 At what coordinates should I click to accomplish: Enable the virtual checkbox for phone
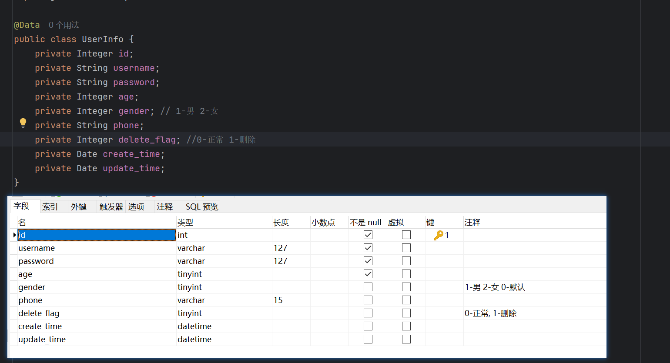(x=406, y=300)
